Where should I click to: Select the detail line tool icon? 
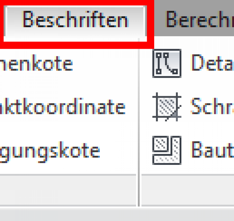pyautogui.click(x=167, y=63)
